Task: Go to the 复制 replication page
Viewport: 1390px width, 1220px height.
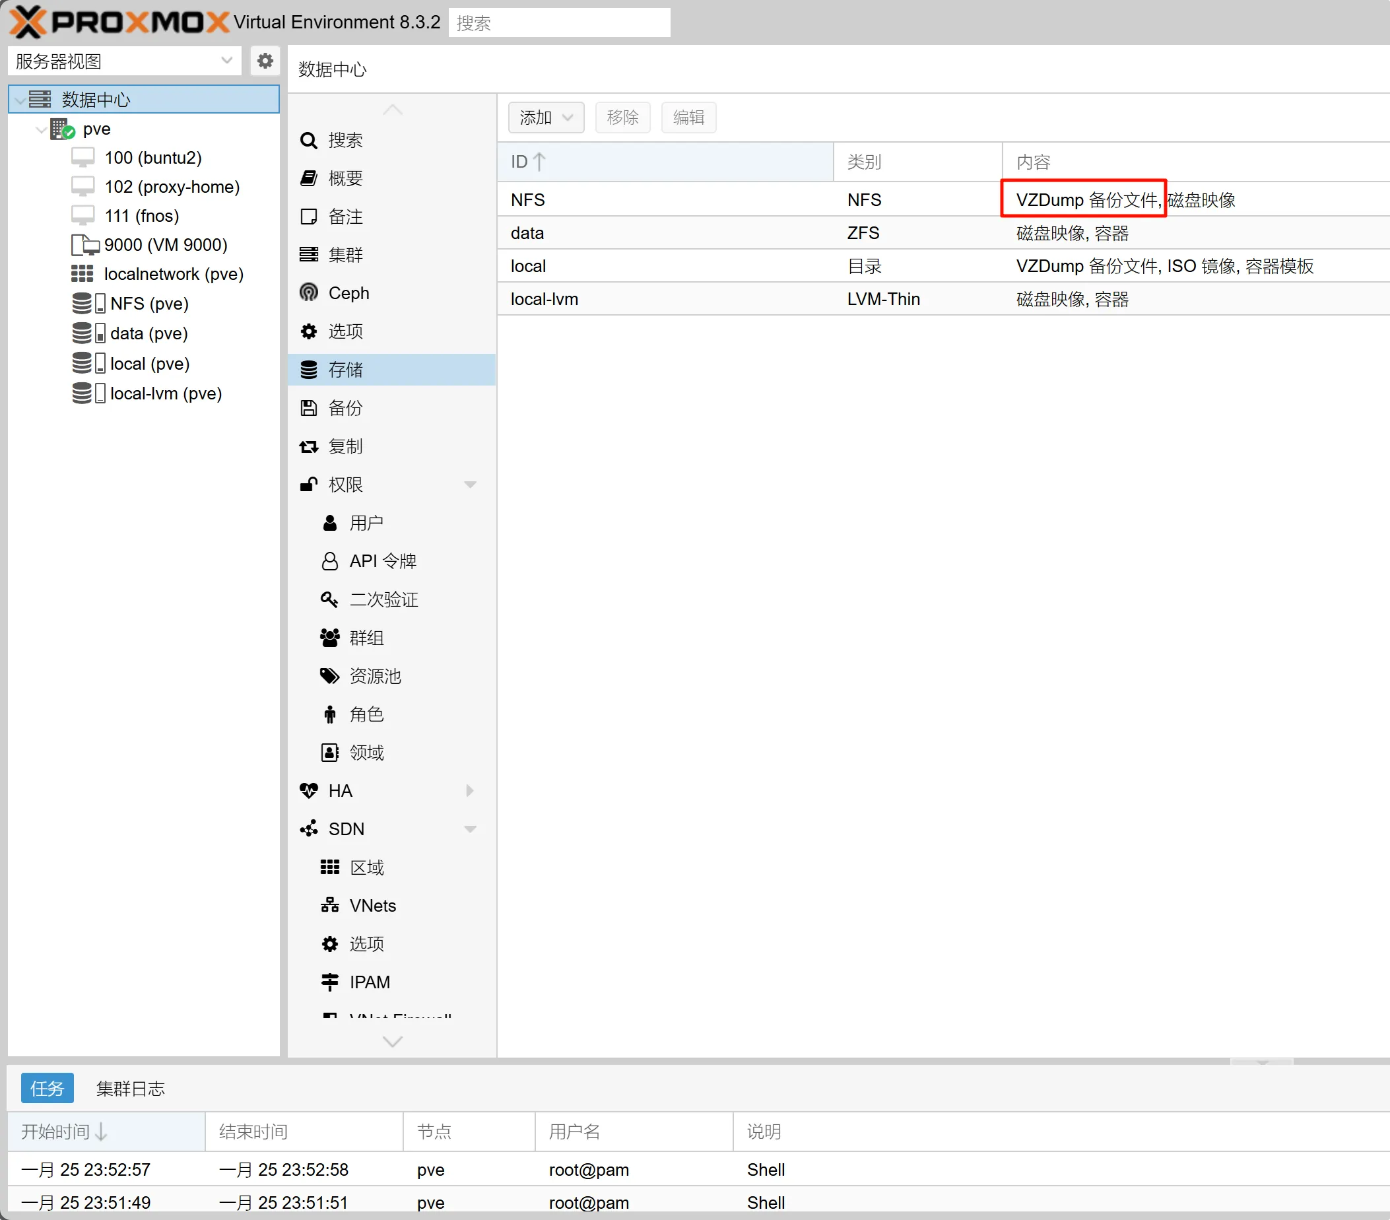Action: point(345,446)
